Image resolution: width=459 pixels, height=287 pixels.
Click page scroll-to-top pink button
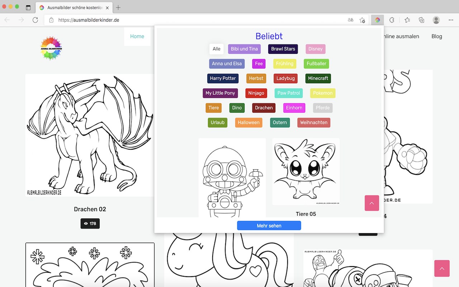[442, 268]
